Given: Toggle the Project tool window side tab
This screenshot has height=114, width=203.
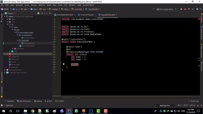Looking at the screenshot, I should (2, 18).
